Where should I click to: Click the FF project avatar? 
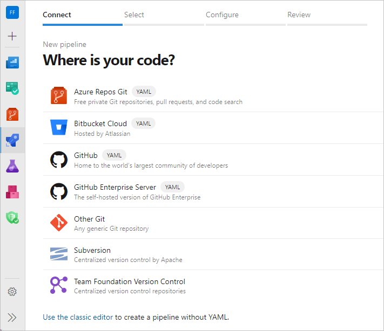pyautogui.click(x=12, y=12)
